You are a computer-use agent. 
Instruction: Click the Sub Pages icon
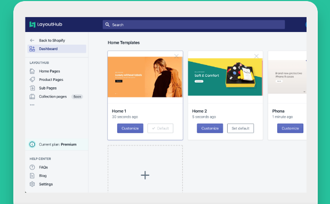click(x=32, y=88)
